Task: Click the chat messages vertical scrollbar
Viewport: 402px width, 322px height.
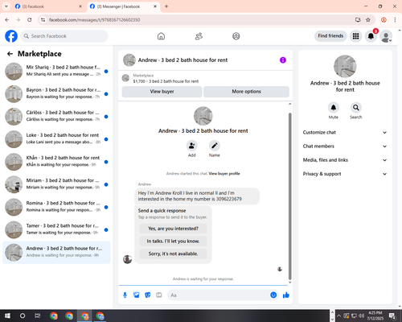Action: 289,196
